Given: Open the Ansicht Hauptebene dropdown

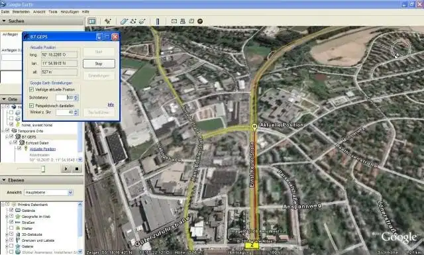Looking at the screenshot, I should 48,193.
